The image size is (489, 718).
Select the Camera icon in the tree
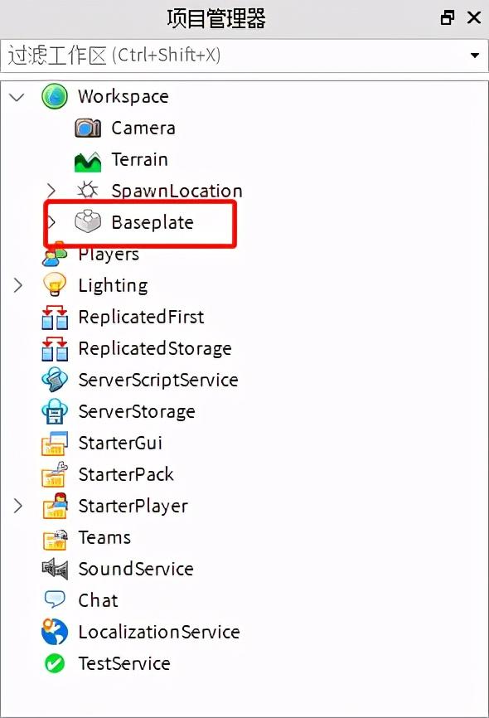88,129
